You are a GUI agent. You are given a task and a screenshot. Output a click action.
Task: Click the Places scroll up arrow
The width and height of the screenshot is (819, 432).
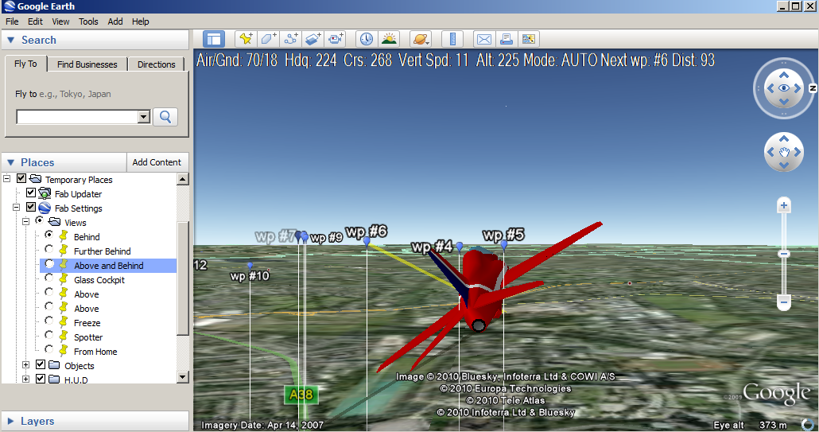click(183, 179)
